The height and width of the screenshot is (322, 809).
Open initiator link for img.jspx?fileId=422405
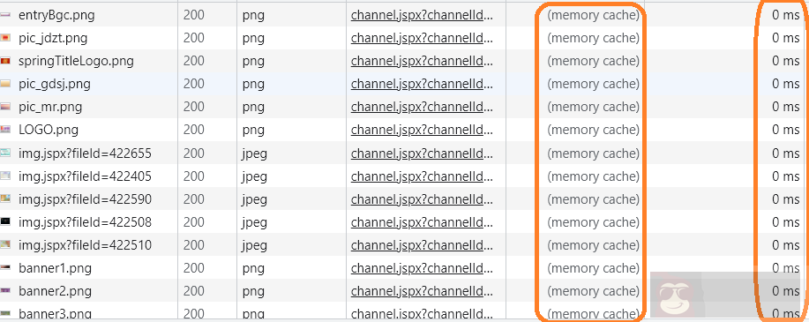pyautogui.click(x=422, y=176)
